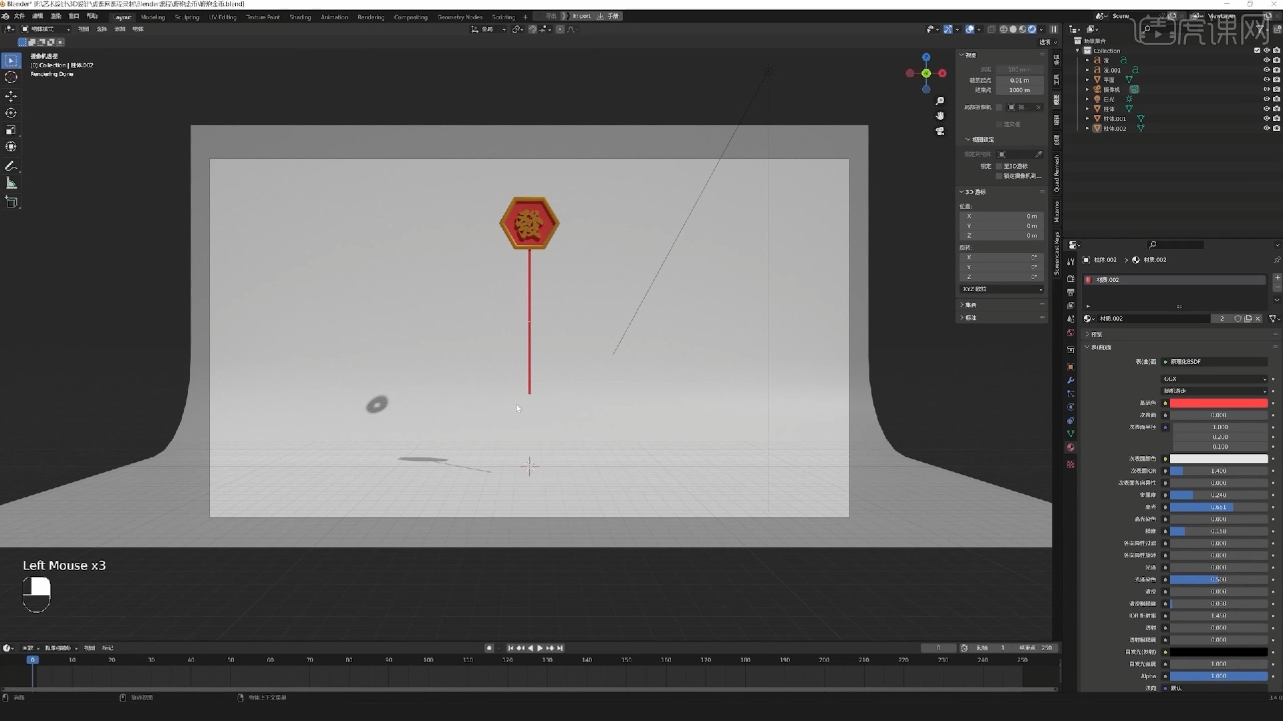This screenshot has width=1283, height=721.
Task: Open the Modeling workspace tab
Action: (153, 17)
